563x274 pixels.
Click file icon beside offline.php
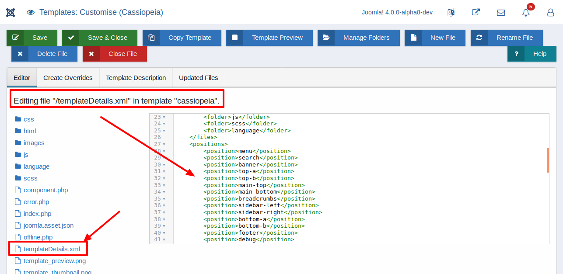(18, 237)
